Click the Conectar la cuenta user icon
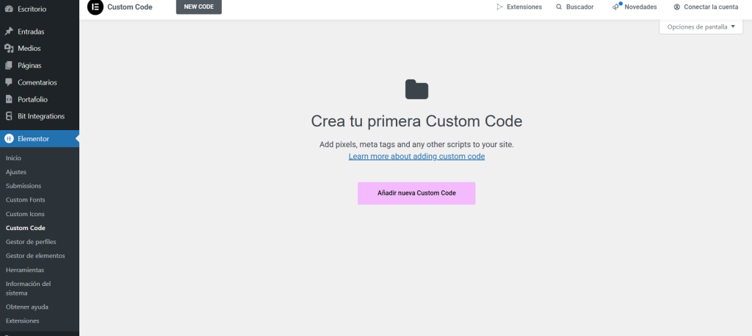This screenshot has height=336, width=752. coord(676,7)
